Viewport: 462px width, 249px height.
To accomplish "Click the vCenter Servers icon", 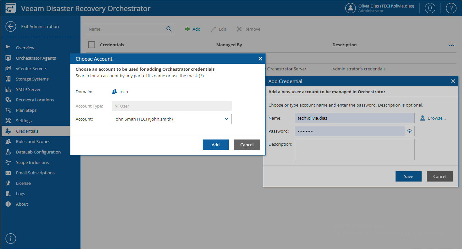I will coord(8,68).
